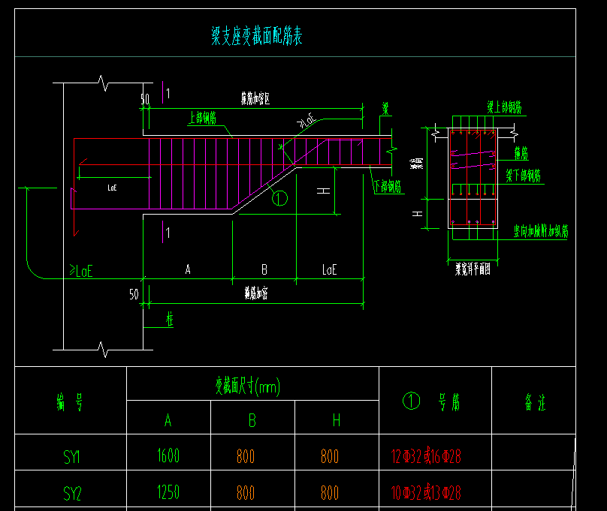Image resolution: width=607 pixels, height=511 pixels.
Task: Select the 竖向加腋附加纵筋 annotation
Action: click(541, 231)
